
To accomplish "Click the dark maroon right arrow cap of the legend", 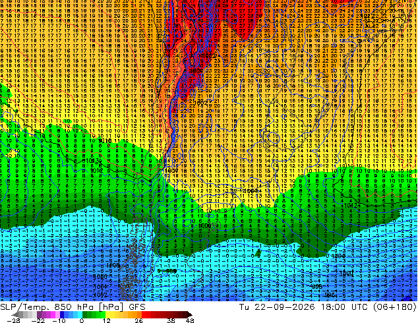I will pyautogui.click(x=190, y=314).
